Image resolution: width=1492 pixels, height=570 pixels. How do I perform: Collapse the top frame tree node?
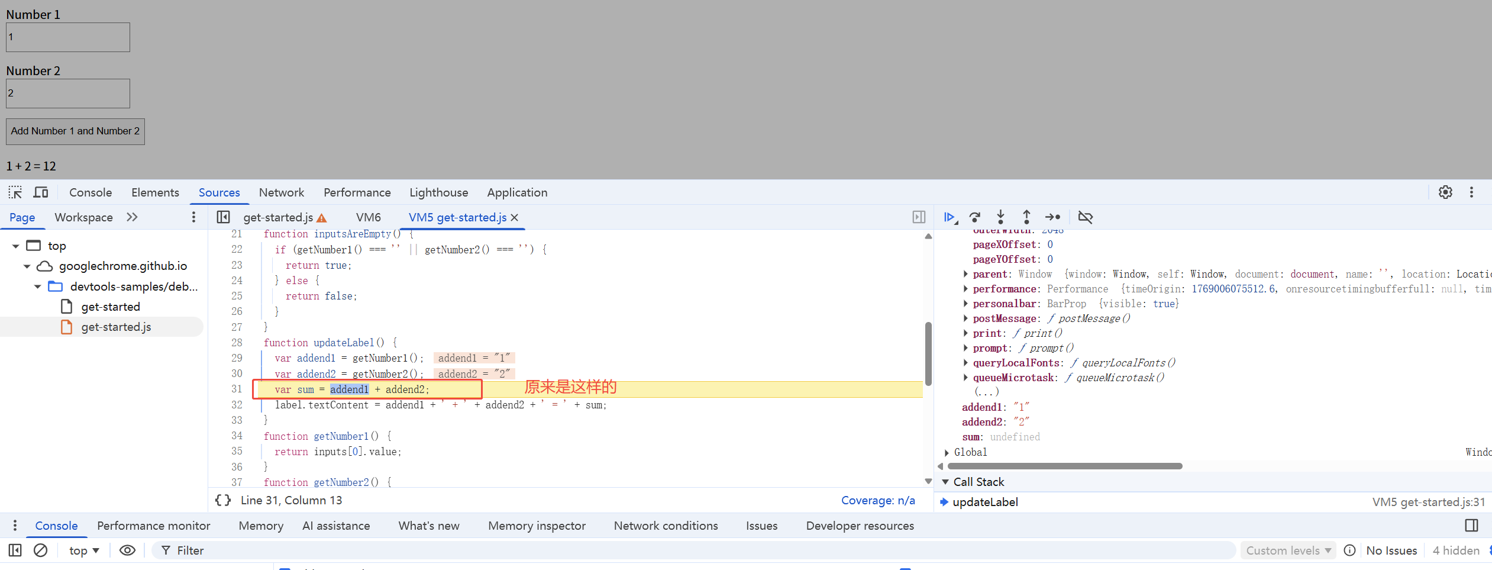[x=15, y=246]
